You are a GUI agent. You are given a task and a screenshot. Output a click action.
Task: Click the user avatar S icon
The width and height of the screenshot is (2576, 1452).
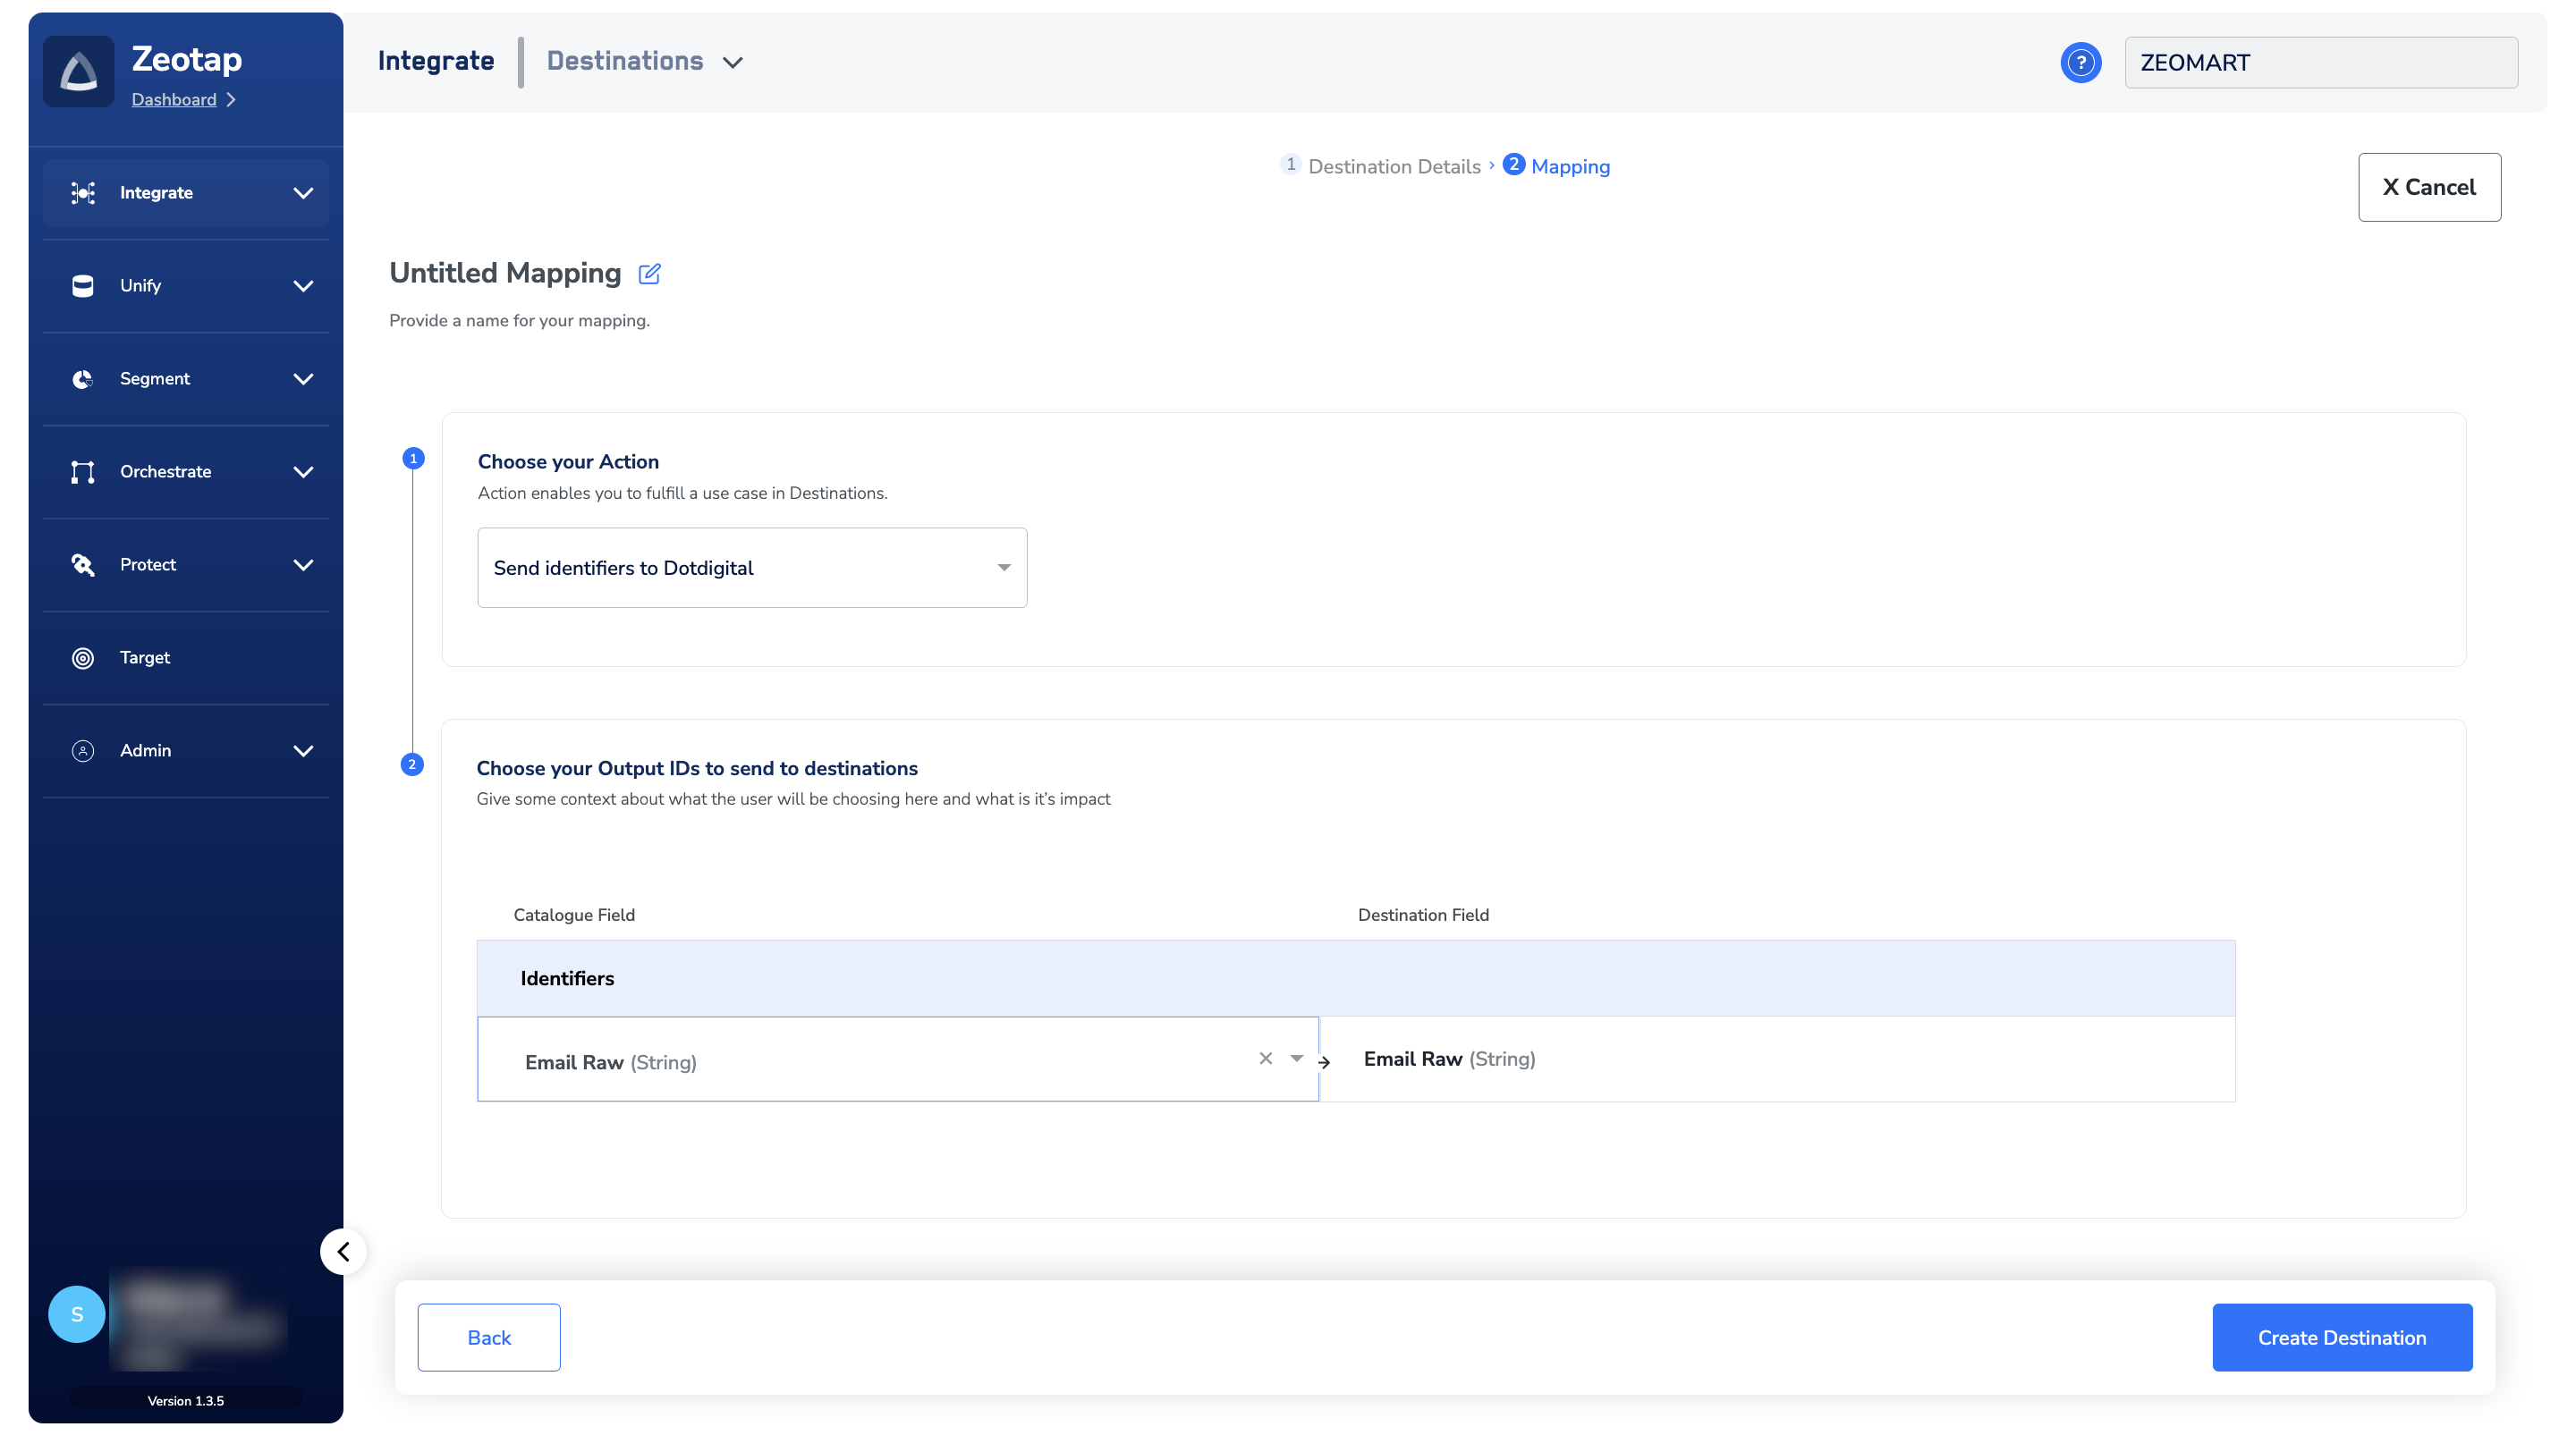point(77,1314)
